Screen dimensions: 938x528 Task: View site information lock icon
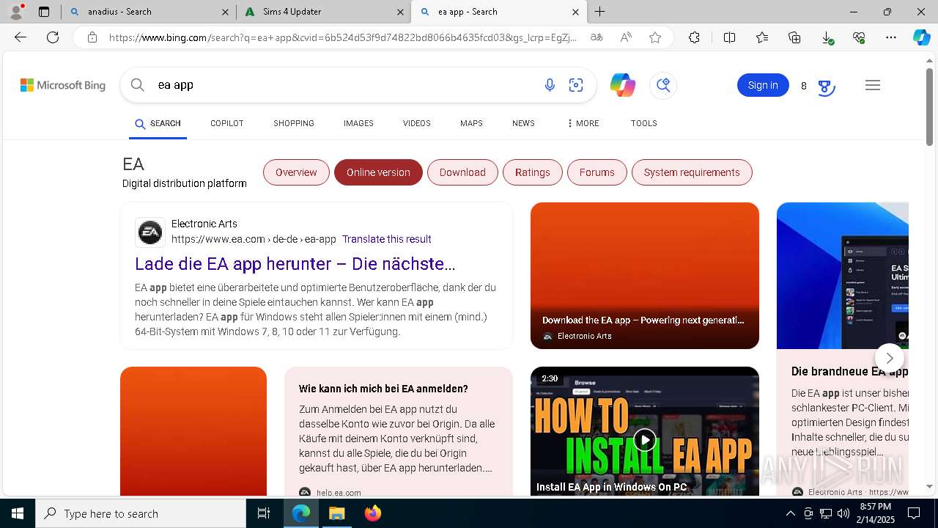pyautogui.click(x=92, y=37)
